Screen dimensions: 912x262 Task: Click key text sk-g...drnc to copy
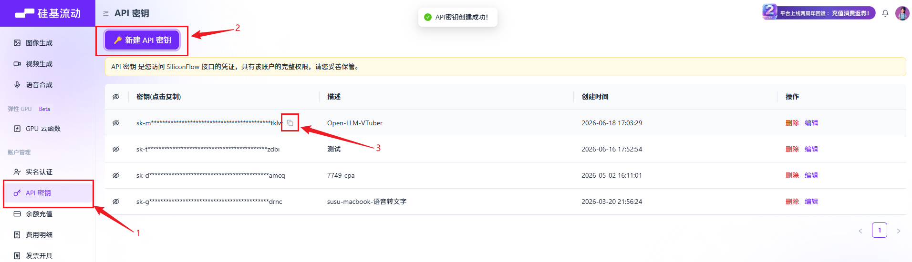pos(209,202)
